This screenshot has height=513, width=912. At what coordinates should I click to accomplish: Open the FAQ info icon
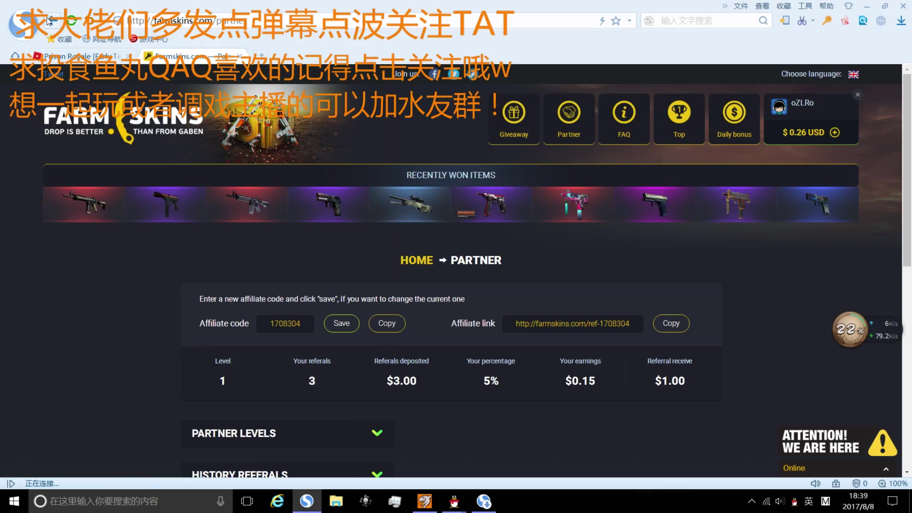[624, 119]
